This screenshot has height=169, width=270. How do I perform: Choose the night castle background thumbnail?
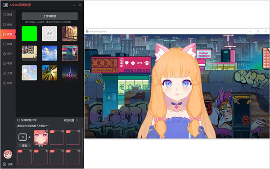(70, 73)
